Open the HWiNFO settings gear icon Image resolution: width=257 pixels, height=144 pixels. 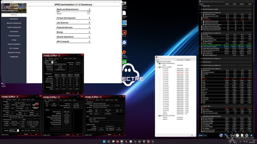(247, 135)
